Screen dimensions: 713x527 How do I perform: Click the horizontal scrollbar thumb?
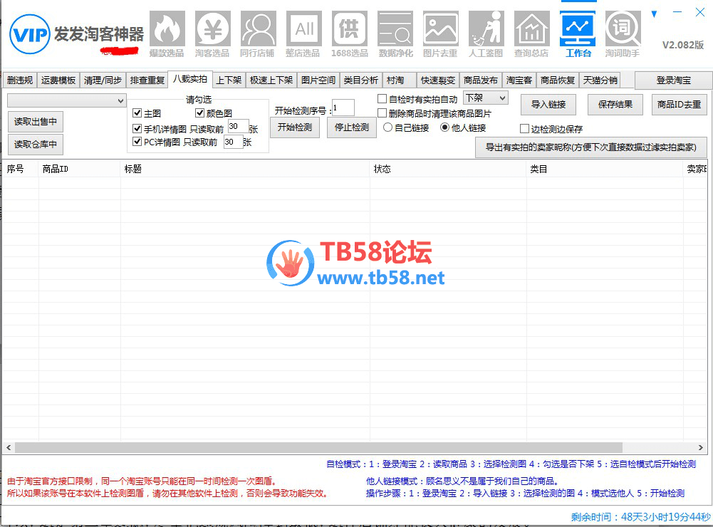click(318, 447)
